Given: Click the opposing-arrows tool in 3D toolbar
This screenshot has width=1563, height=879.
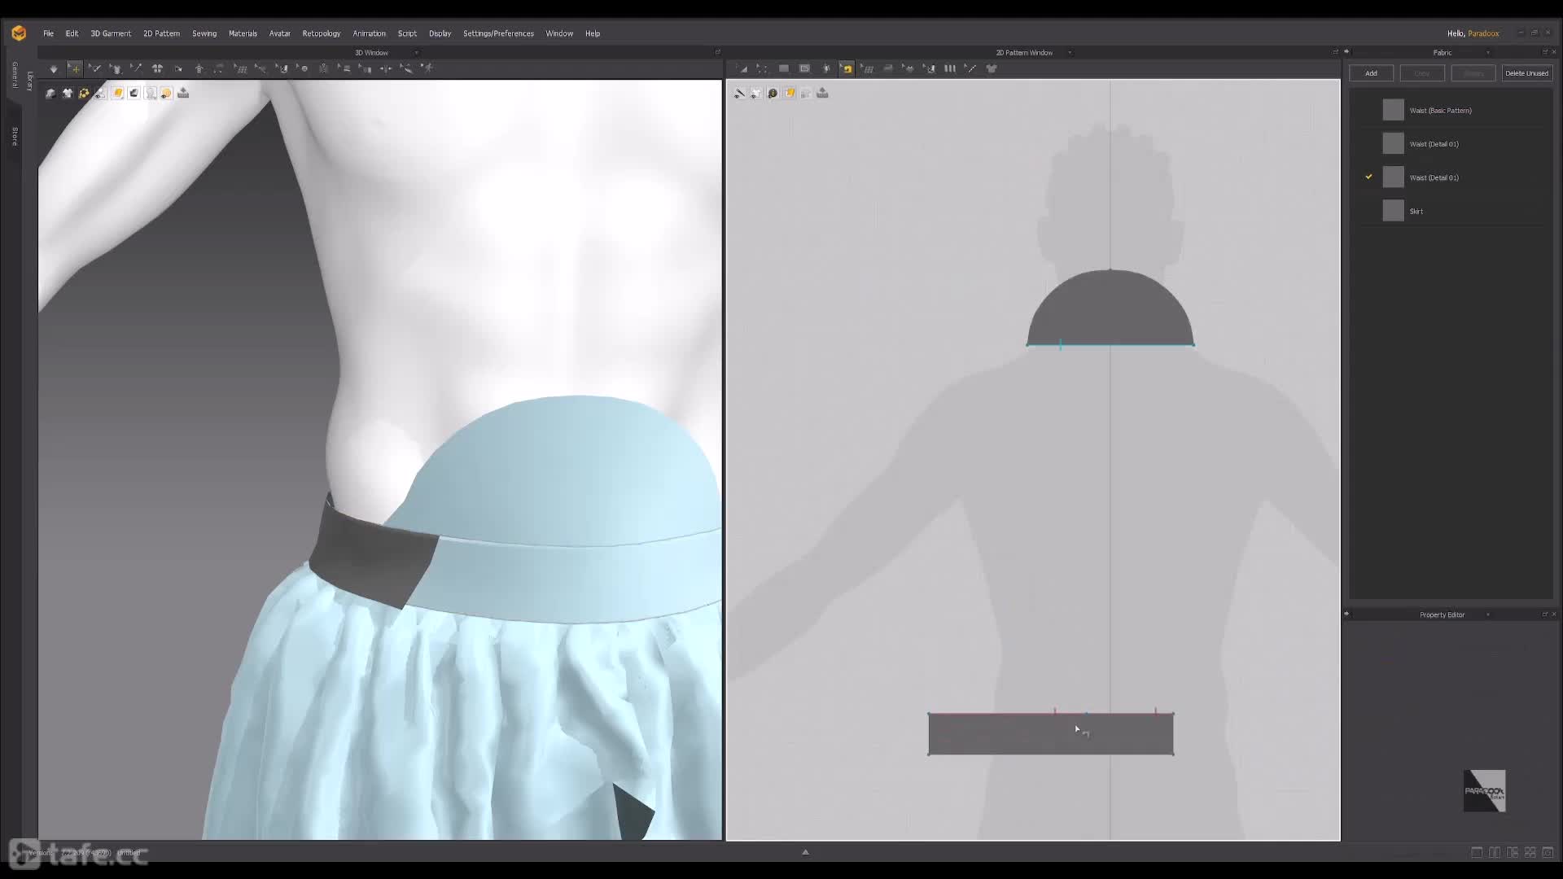Looking at the screenshot, I should [x=386, y=69].
